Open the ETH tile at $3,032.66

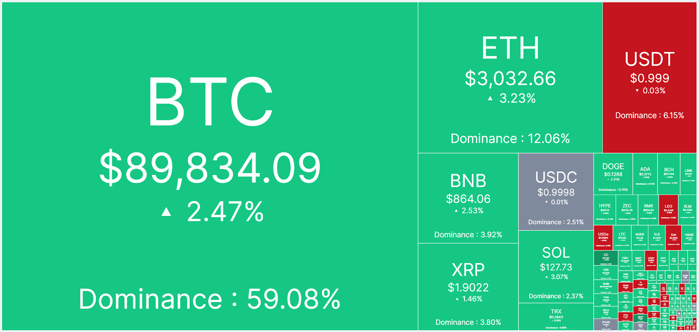coord(510,78)
